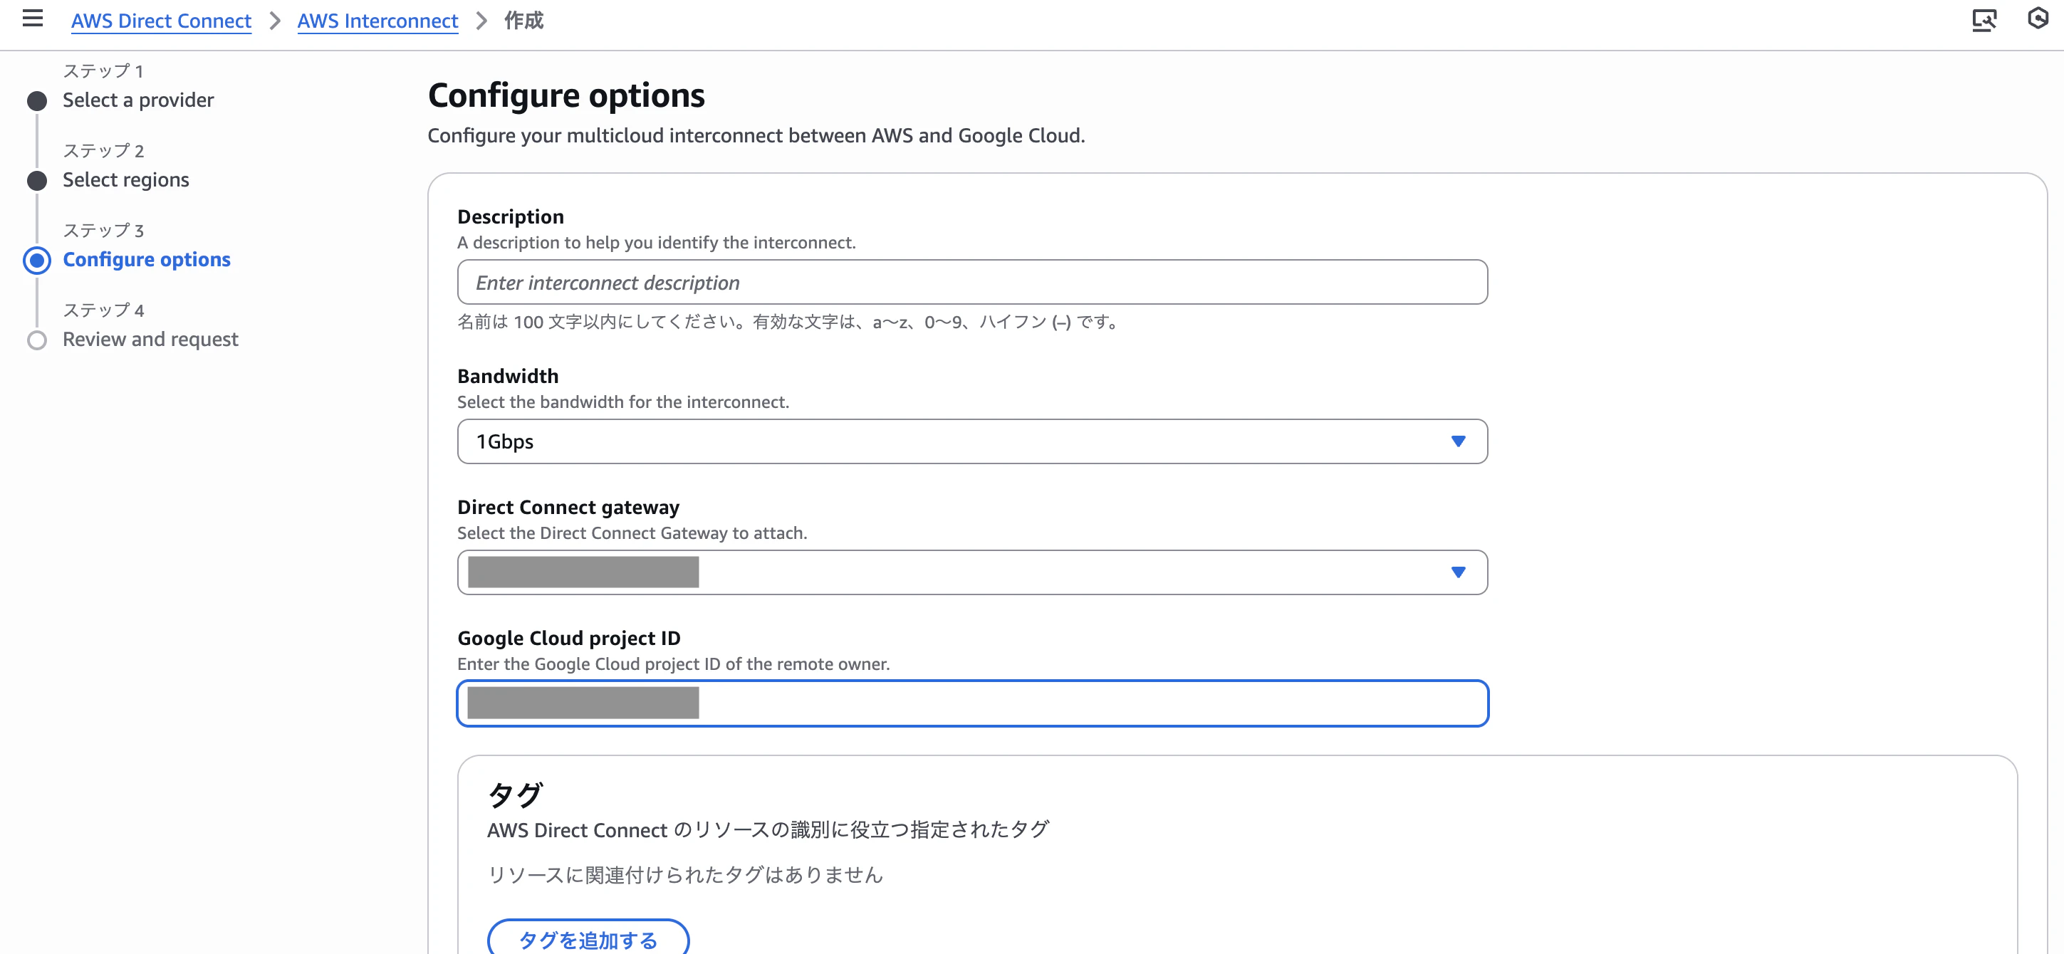
Task: Click 'Enter the Google Cloud project ID' helper text
Action: (673, 664)
